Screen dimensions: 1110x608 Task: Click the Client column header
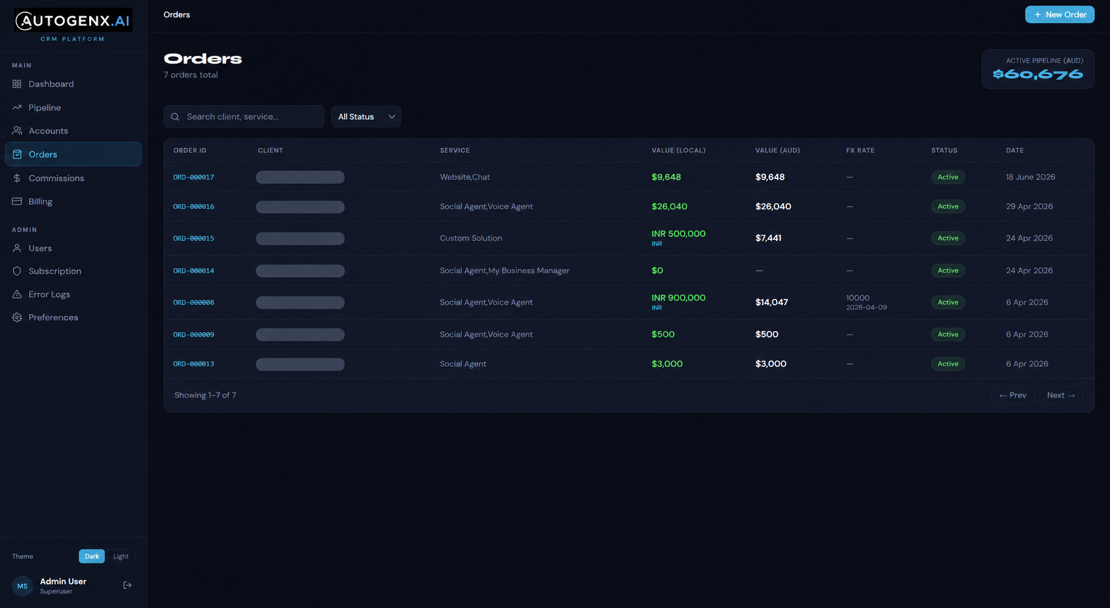click(x=271, y=151)
